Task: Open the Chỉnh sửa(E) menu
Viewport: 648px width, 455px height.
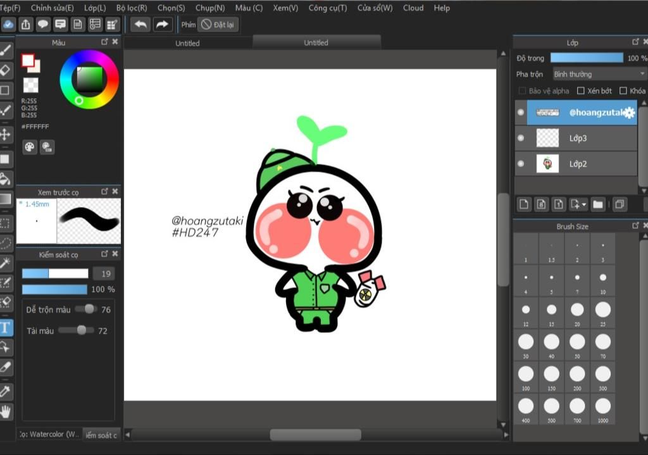Action: 52,8
